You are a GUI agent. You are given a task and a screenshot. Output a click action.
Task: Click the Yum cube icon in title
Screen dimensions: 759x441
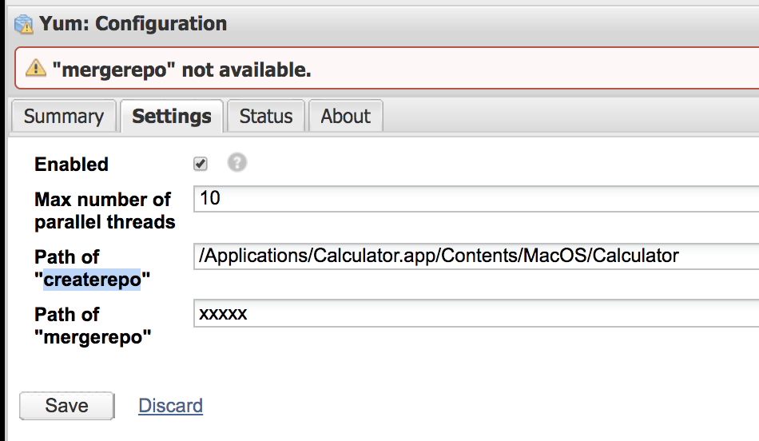[x=24, y=25]
